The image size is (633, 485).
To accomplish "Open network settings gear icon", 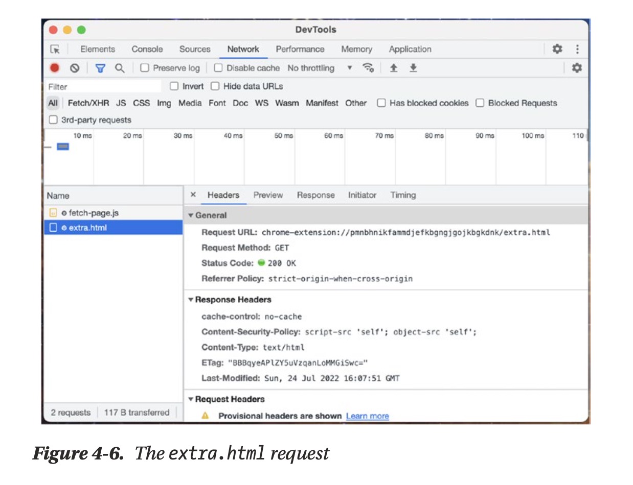I will [x=577, y=68].
